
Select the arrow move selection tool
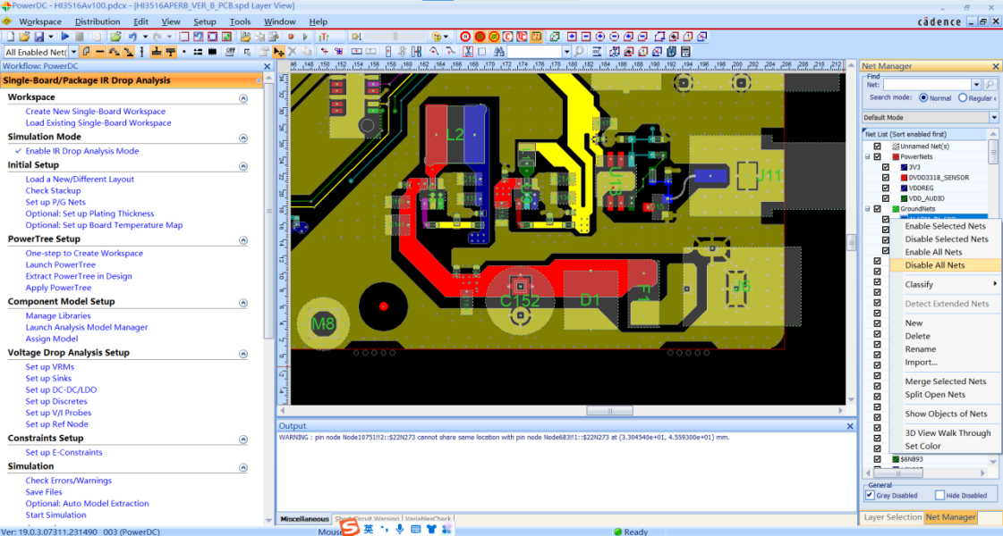pyautogui.click(x=279, y=52)
